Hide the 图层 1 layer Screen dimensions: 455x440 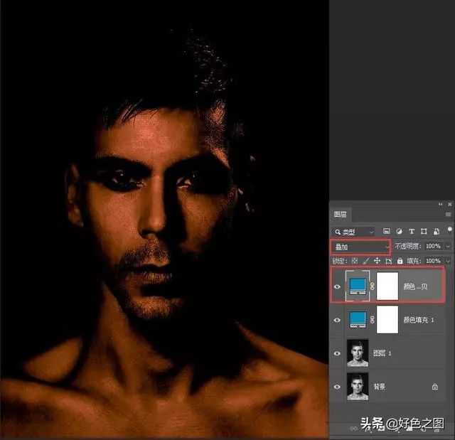[x=337, y=353]
